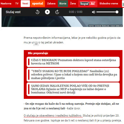
Task: Open the Naslovna tab
Action: pos(6,4)
